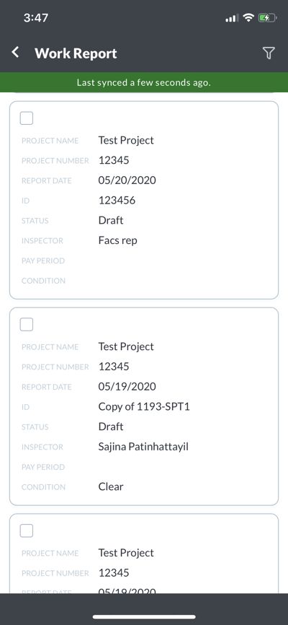
Task: Tap the Facs rep inspector value
Action: pos(118,240)
